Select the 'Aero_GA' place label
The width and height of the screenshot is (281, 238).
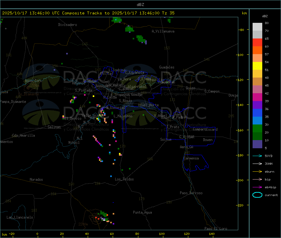point(186,147)
